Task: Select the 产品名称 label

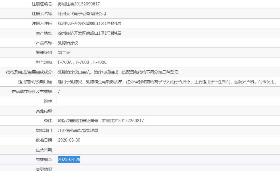Action: point(44,43)
